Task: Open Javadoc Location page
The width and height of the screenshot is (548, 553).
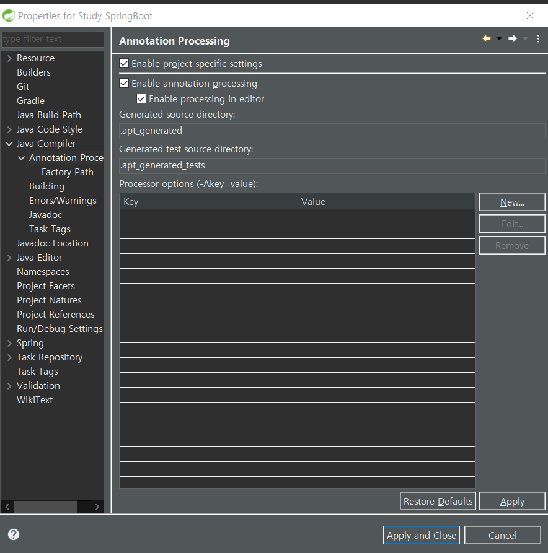Action: [x=53, y=243]
